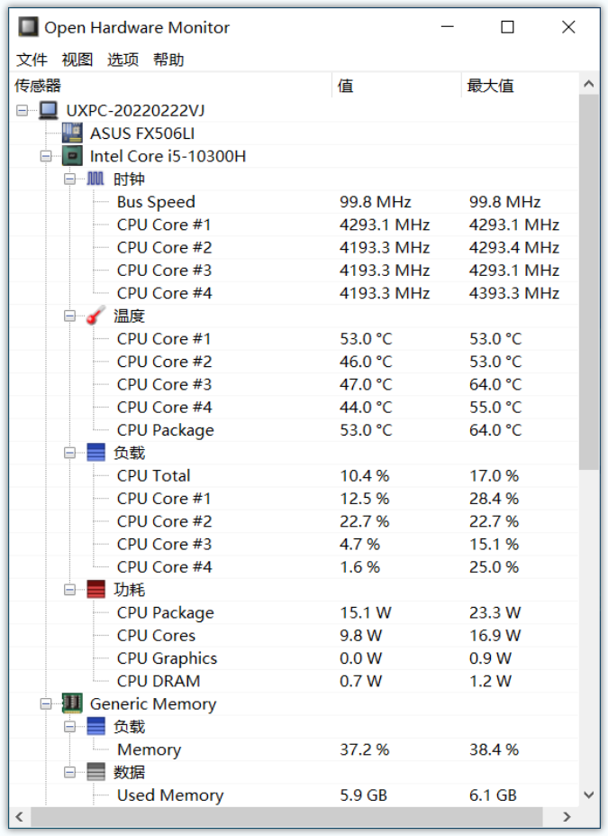
Task: Select CPU Core #3 temperature row at 47.0 °C
Action: (294, 384)
